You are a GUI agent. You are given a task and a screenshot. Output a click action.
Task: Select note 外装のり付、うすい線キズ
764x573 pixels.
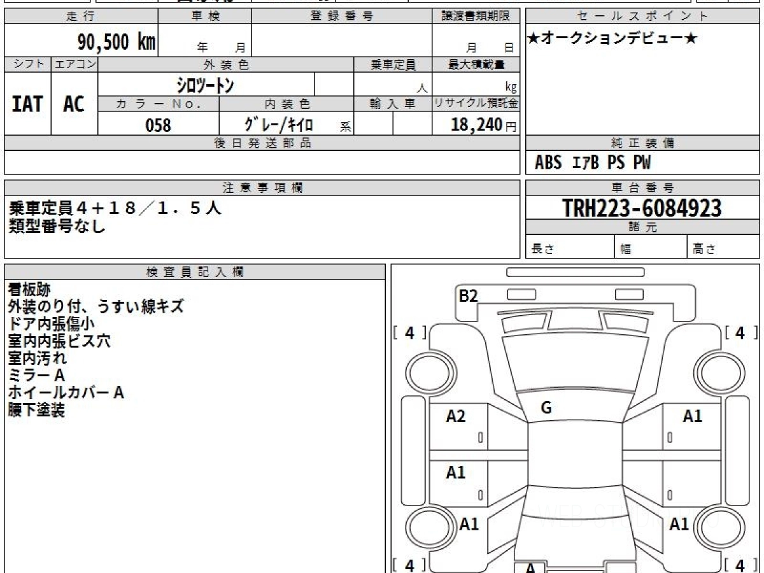pos(96,306)
